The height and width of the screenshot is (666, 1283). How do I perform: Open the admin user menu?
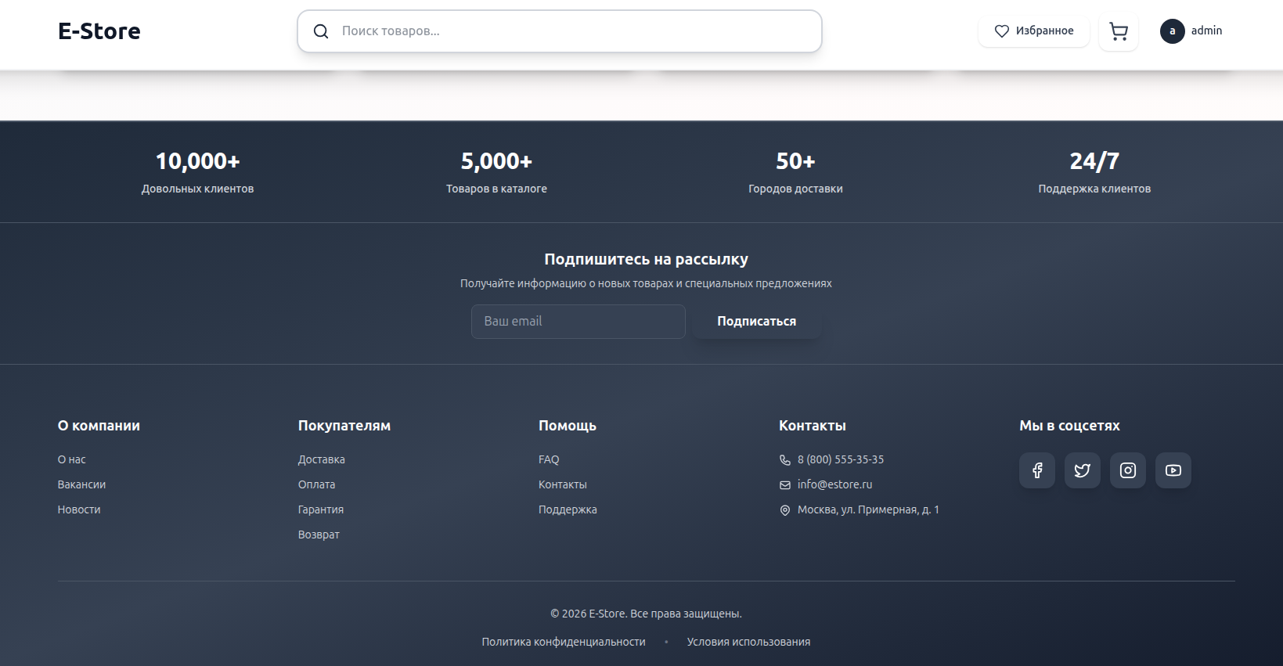[1191, 31]
